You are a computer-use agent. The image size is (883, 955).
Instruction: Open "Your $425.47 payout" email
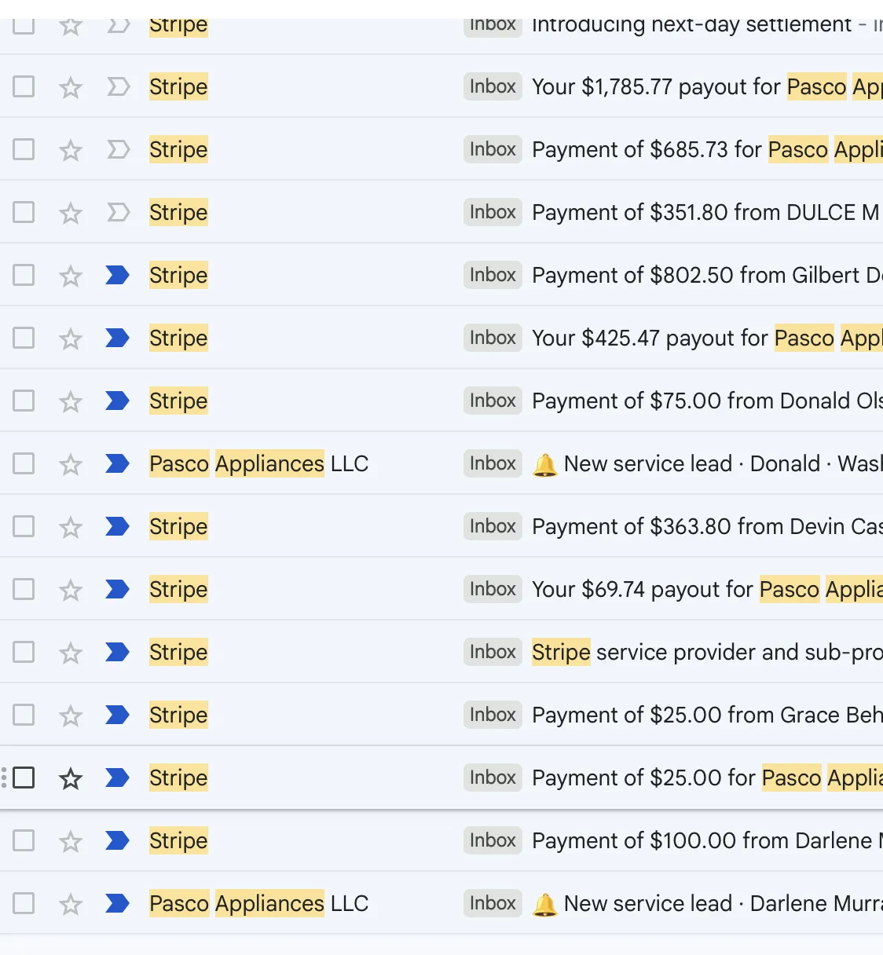click(x=707, y=338)
